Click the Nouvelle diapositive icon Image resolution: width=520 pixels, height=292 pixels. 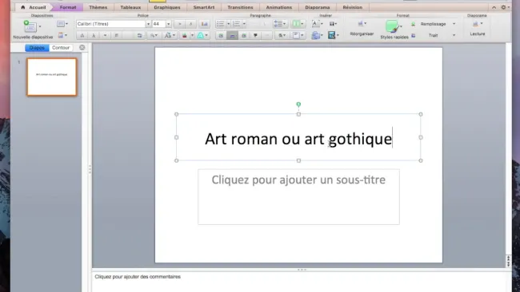coord(30,26)
